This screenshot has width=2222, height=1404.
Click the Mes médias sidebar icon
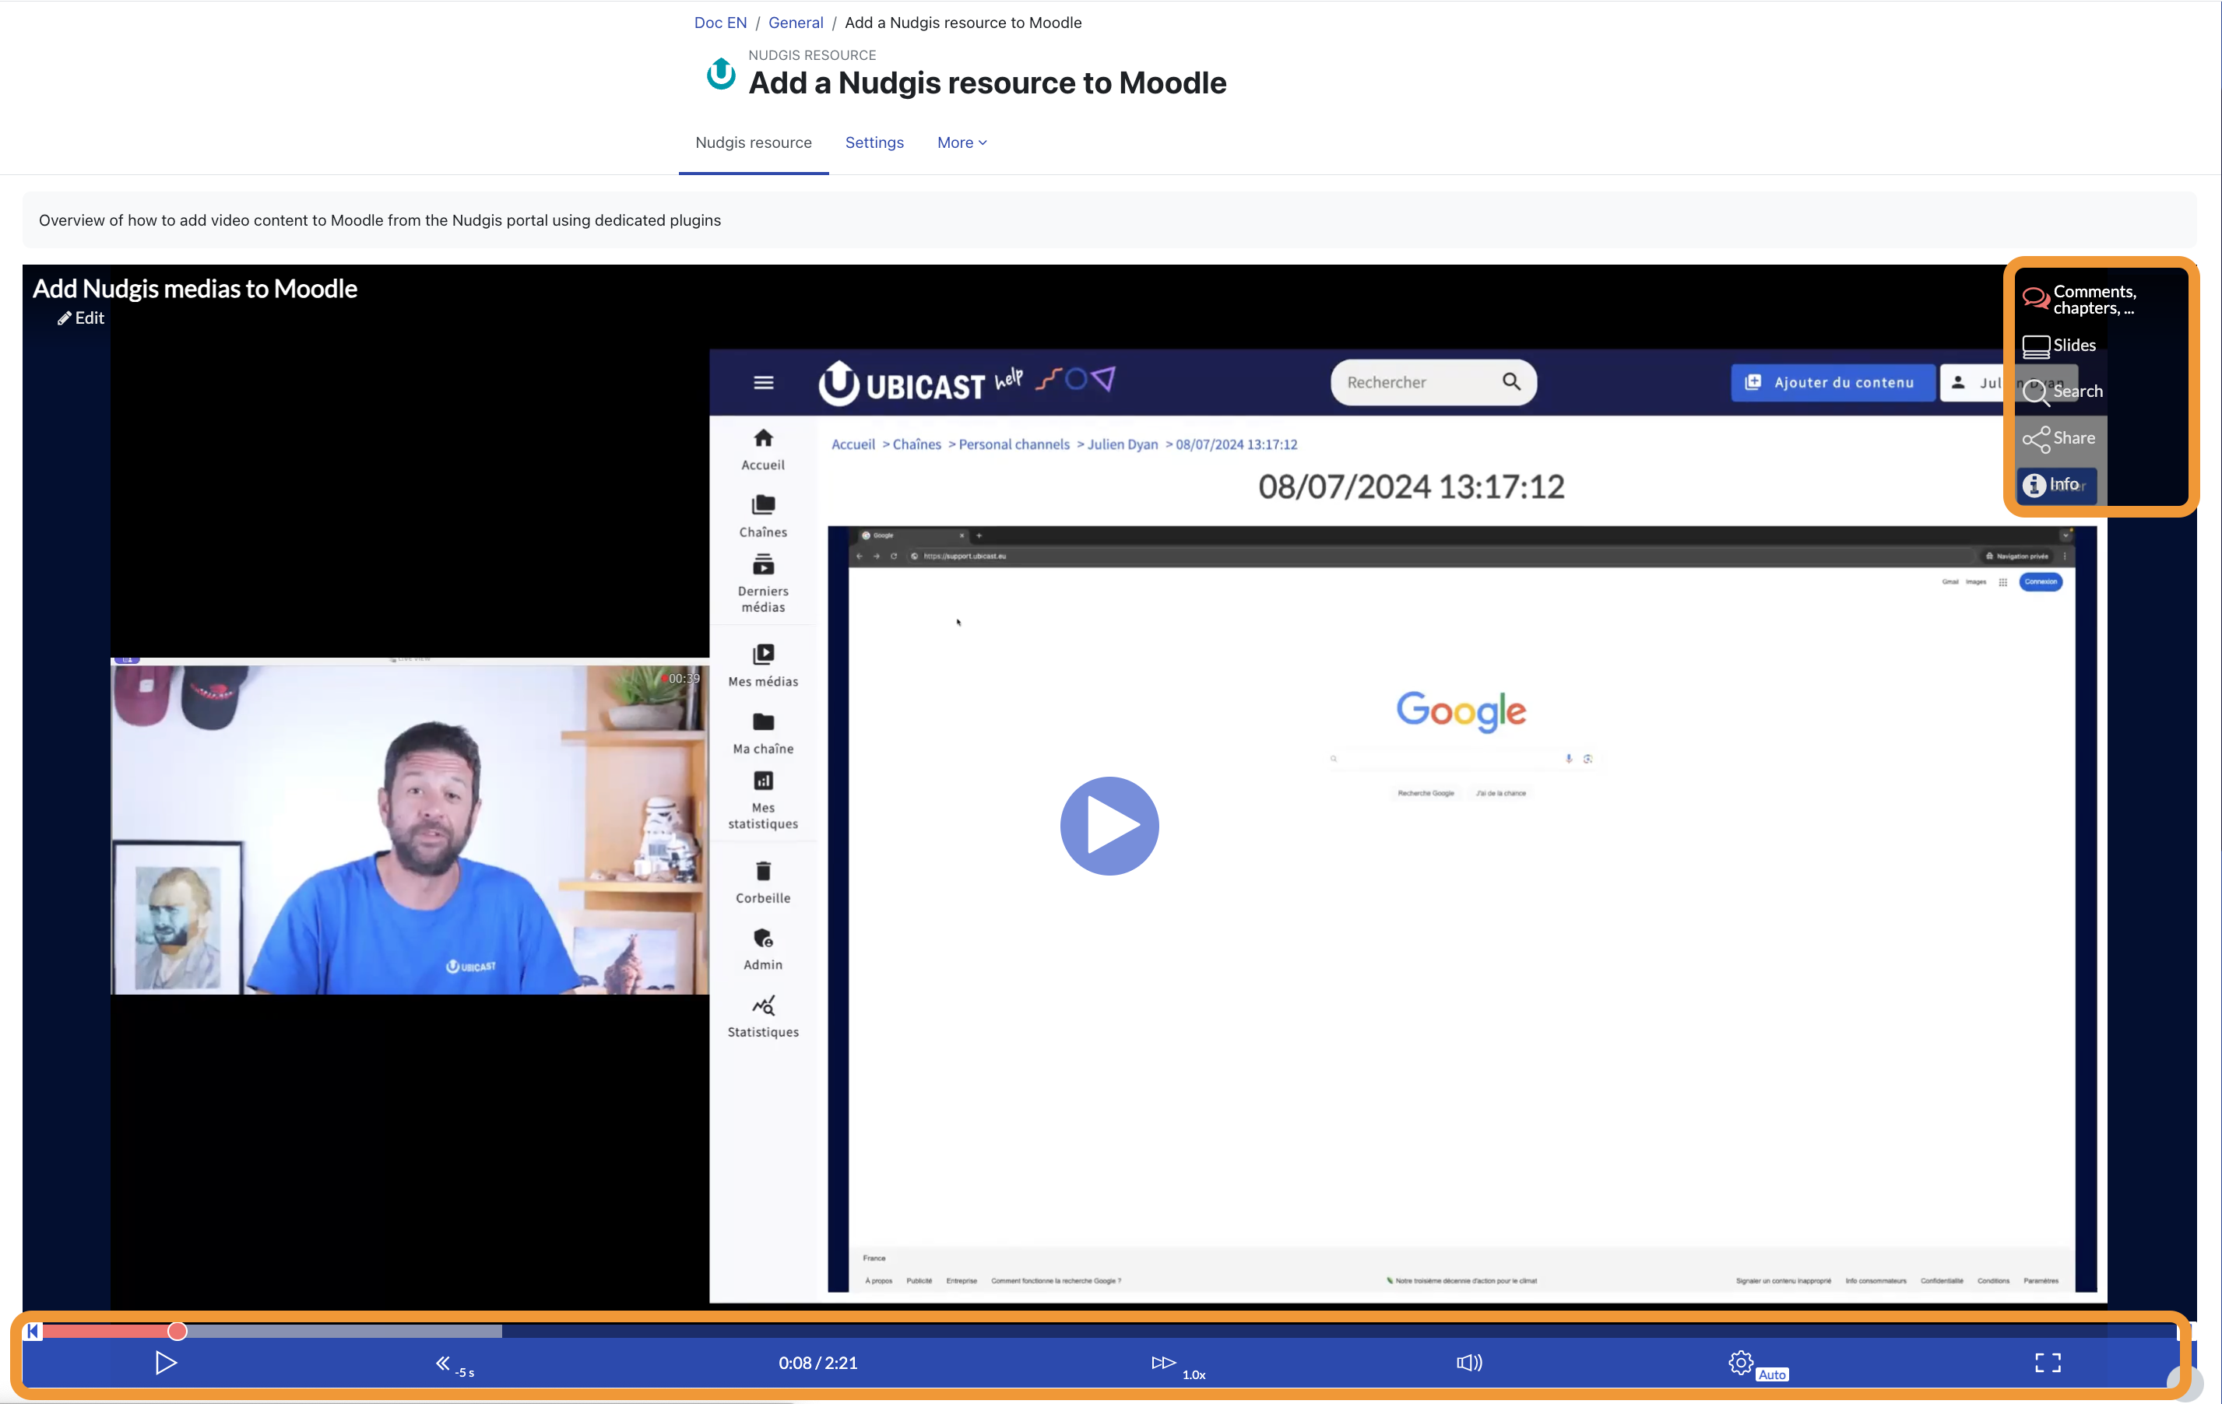tap(763, 655)
